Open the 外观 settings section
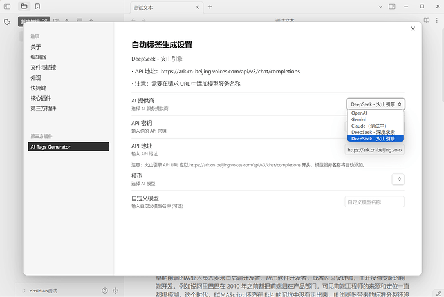 [x=35, y=78]
